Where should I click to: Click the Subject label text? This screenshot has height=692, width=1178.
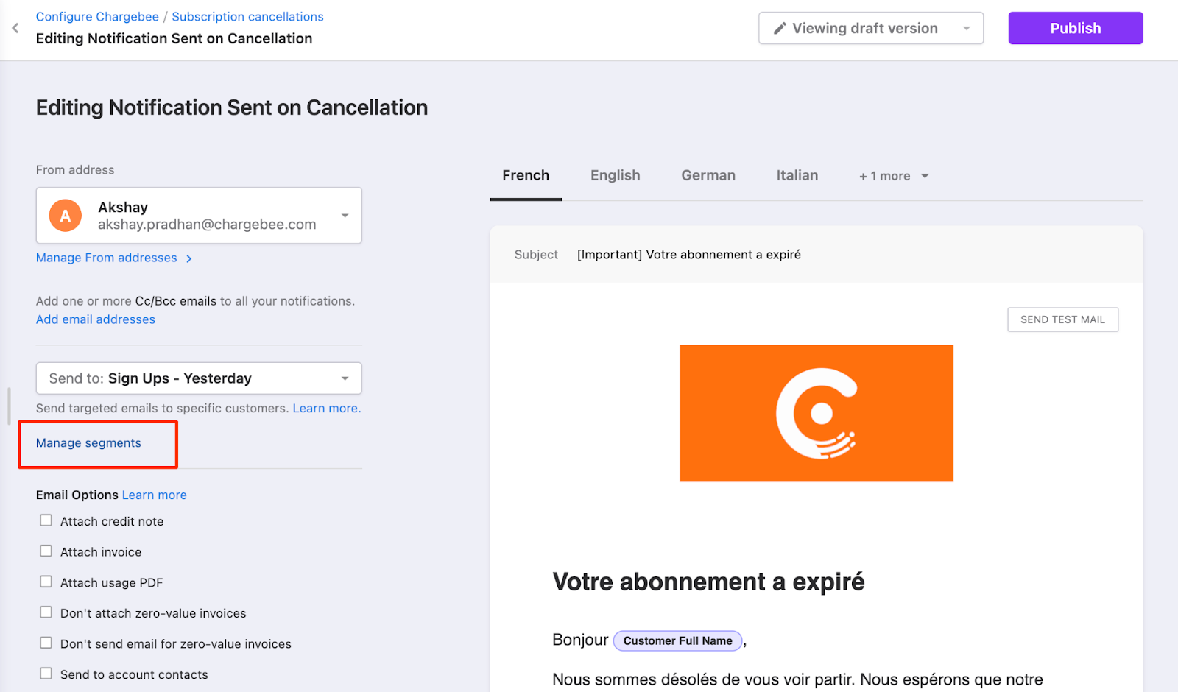click(x=536, y=255)
